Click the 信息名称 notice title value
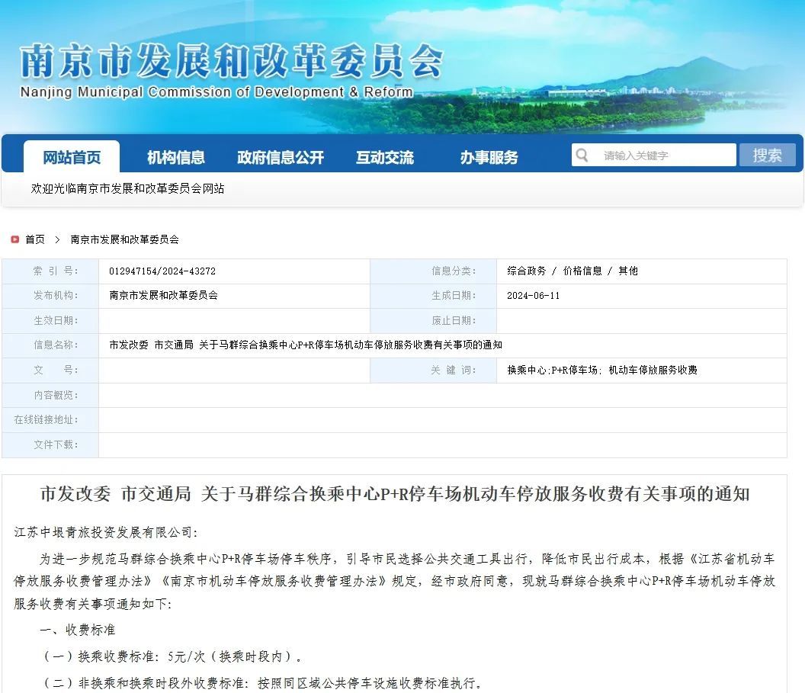The height and width of the screenshot is (693, 805). tap(306, 345)
